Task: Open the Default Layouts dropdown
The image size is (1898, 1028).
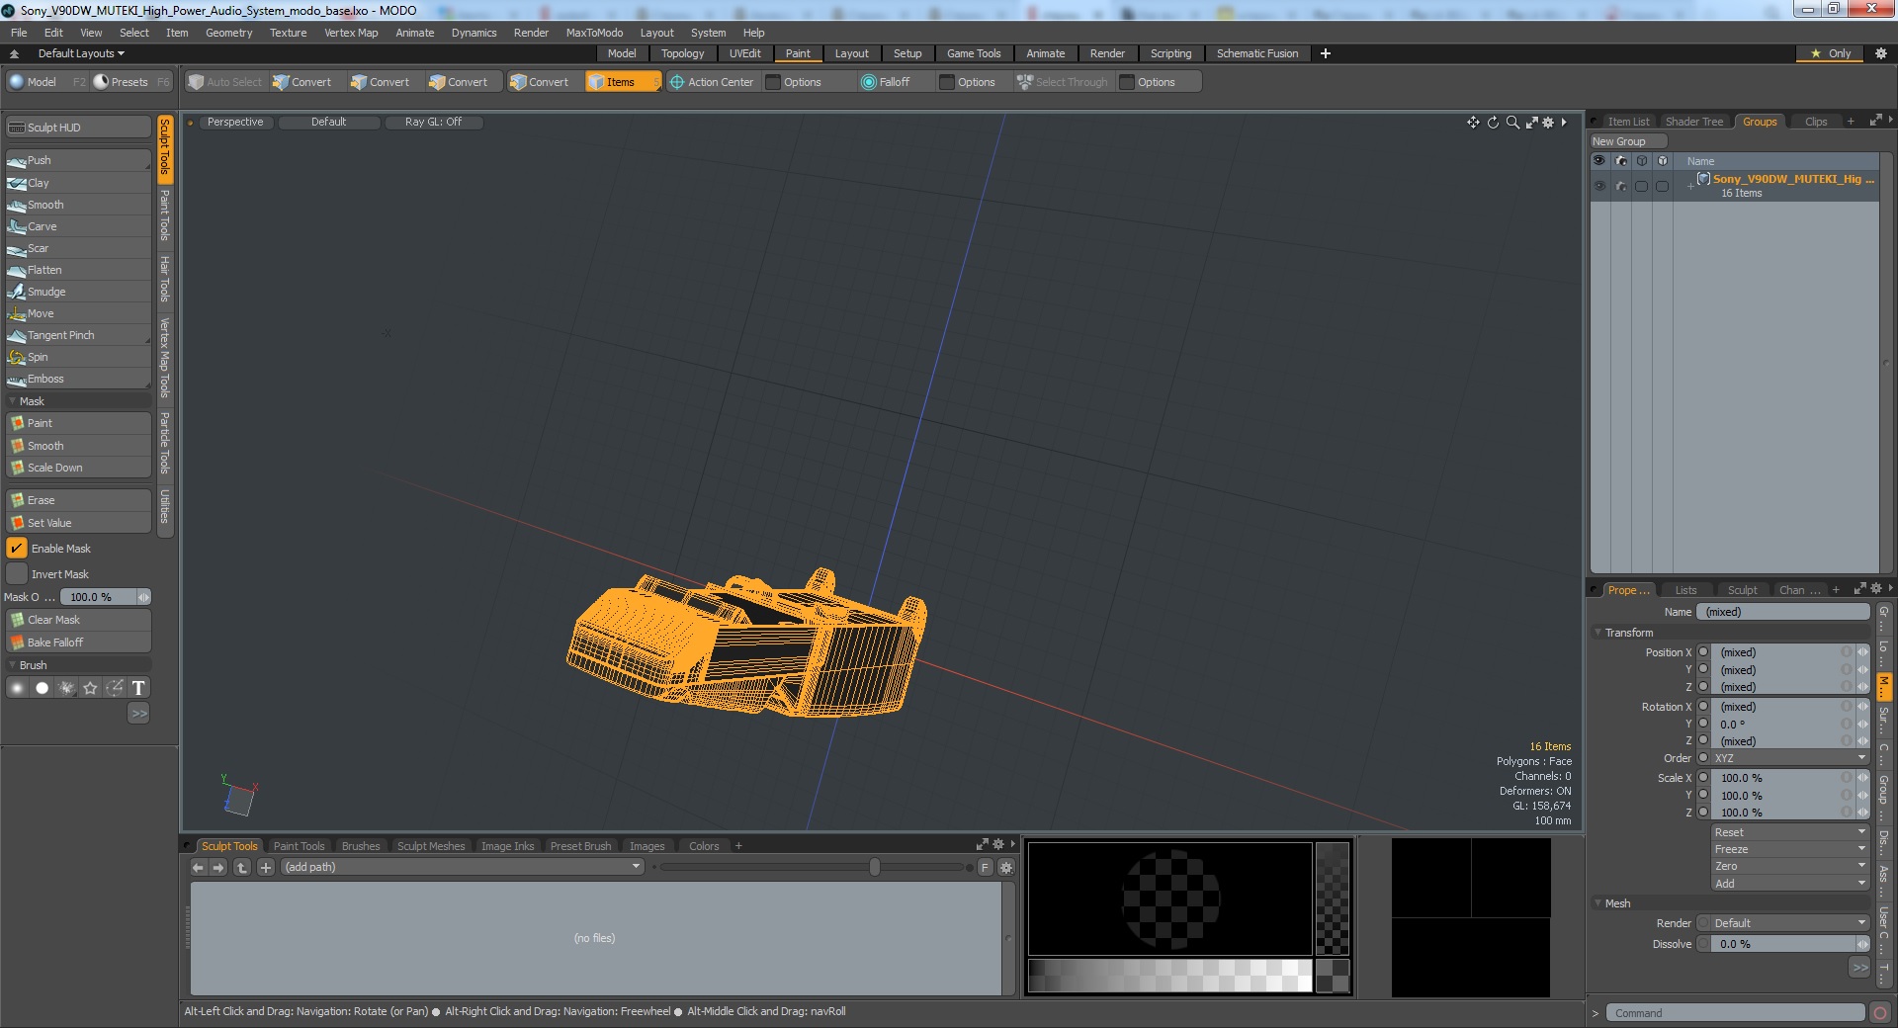Action: click(81, 53)
